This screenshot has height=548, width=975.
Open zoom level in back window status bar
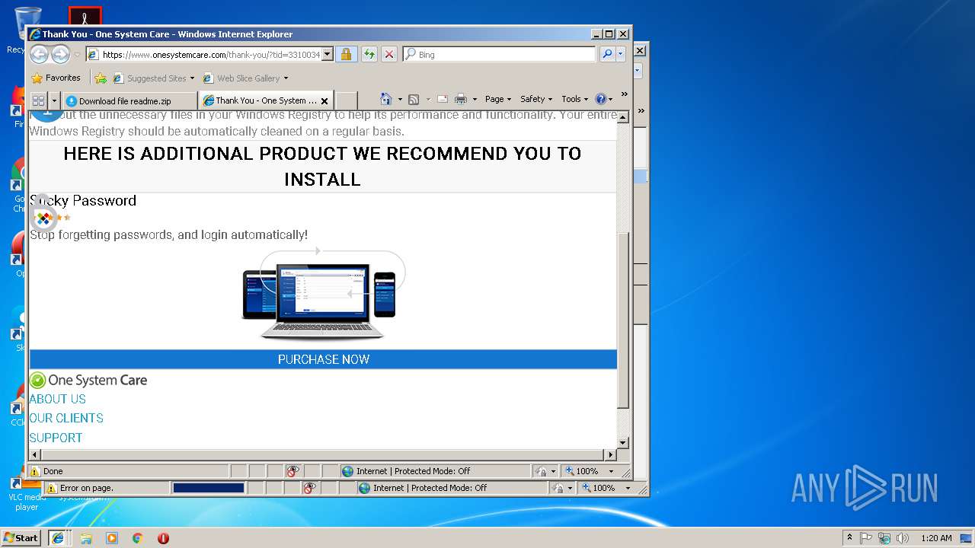click(x=606, y=488)
